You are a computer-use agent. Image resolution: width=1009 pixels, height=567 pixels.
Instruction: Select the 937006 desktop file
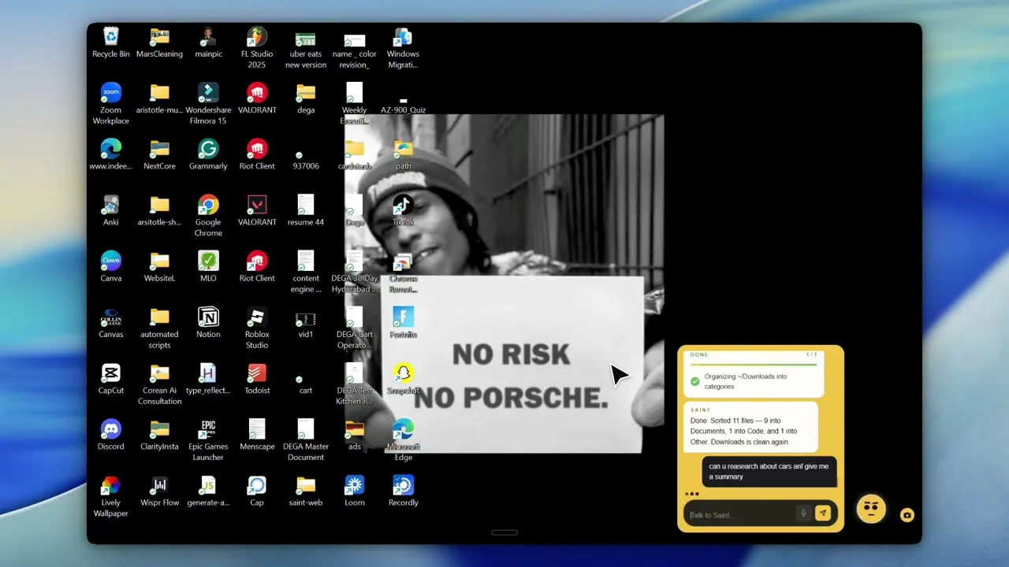pyautogui.click(x=306, y=160)
